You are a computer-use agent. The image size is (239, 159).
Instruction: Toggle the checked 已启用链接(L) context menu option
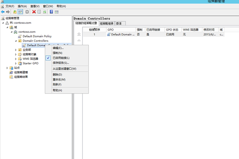[x=67, y=58]
